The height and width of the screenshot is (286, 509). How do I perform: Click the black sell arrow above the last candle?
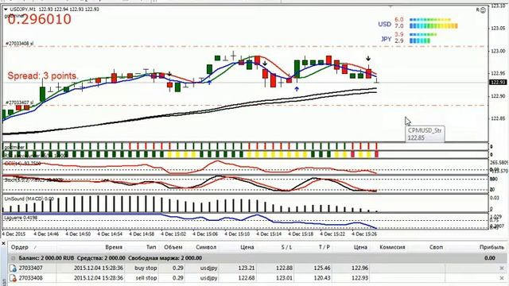coord(368,59)
